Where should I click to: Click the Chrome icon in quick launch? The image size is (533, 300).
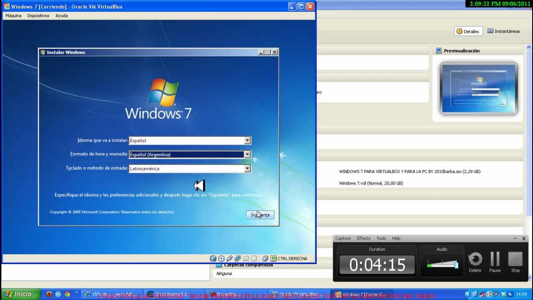(67, 294)
